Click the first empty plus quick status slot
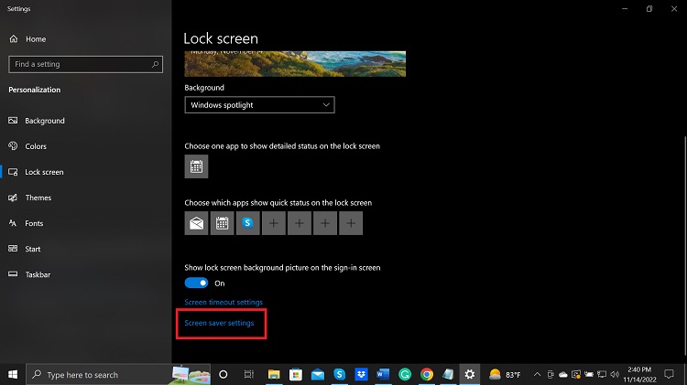687x385 pixels. [x=274, y=222]
